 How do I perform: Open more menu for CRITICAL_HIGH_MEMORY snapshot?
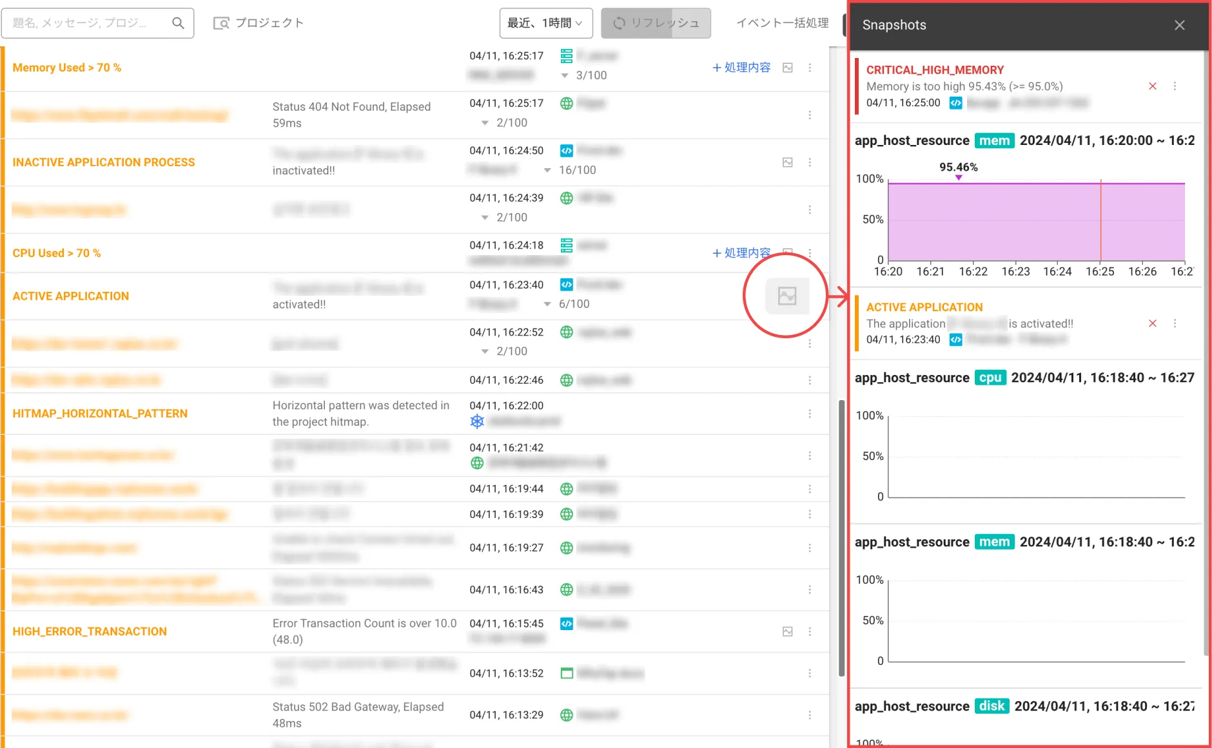(x=1175, y=86)
